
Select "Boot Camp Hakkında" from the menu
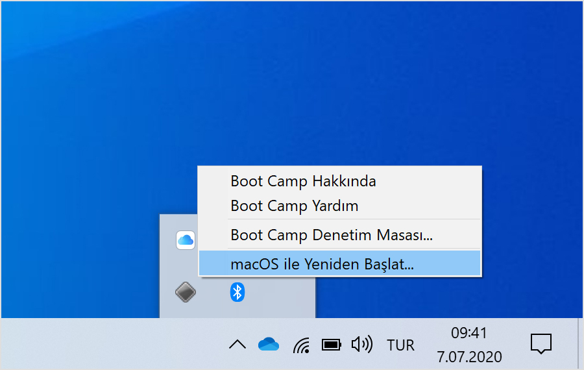pos(303,180)
